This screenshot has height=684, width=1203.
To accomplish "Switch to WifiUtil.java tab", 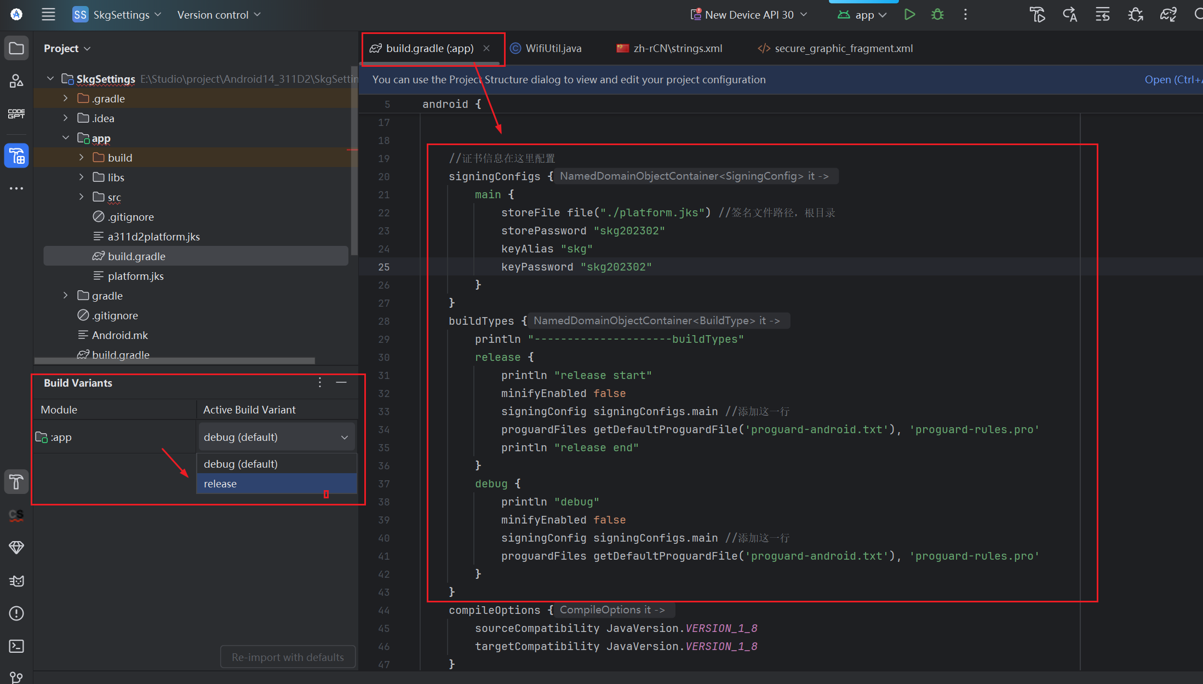I will [x=546, y=48].
